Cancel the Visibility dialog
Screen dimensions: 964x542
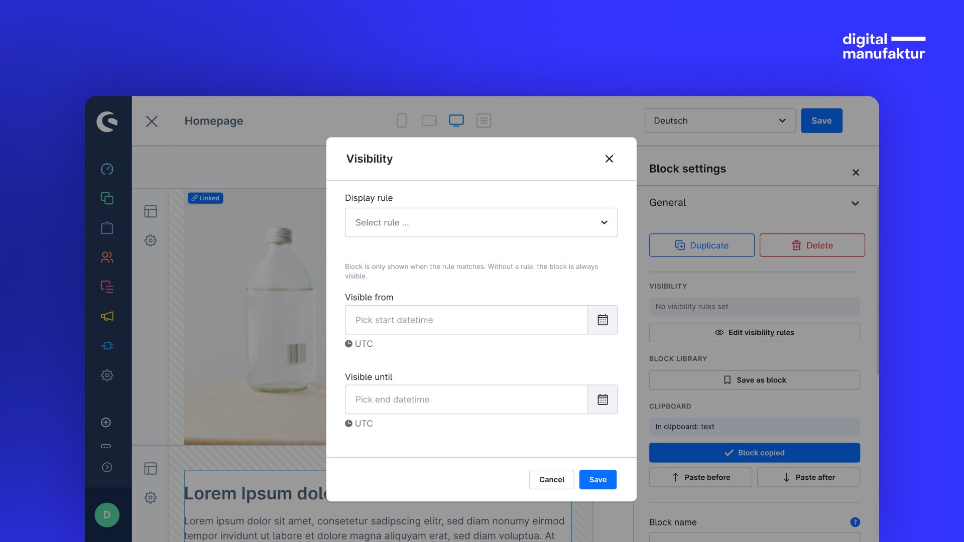point(551,479)
